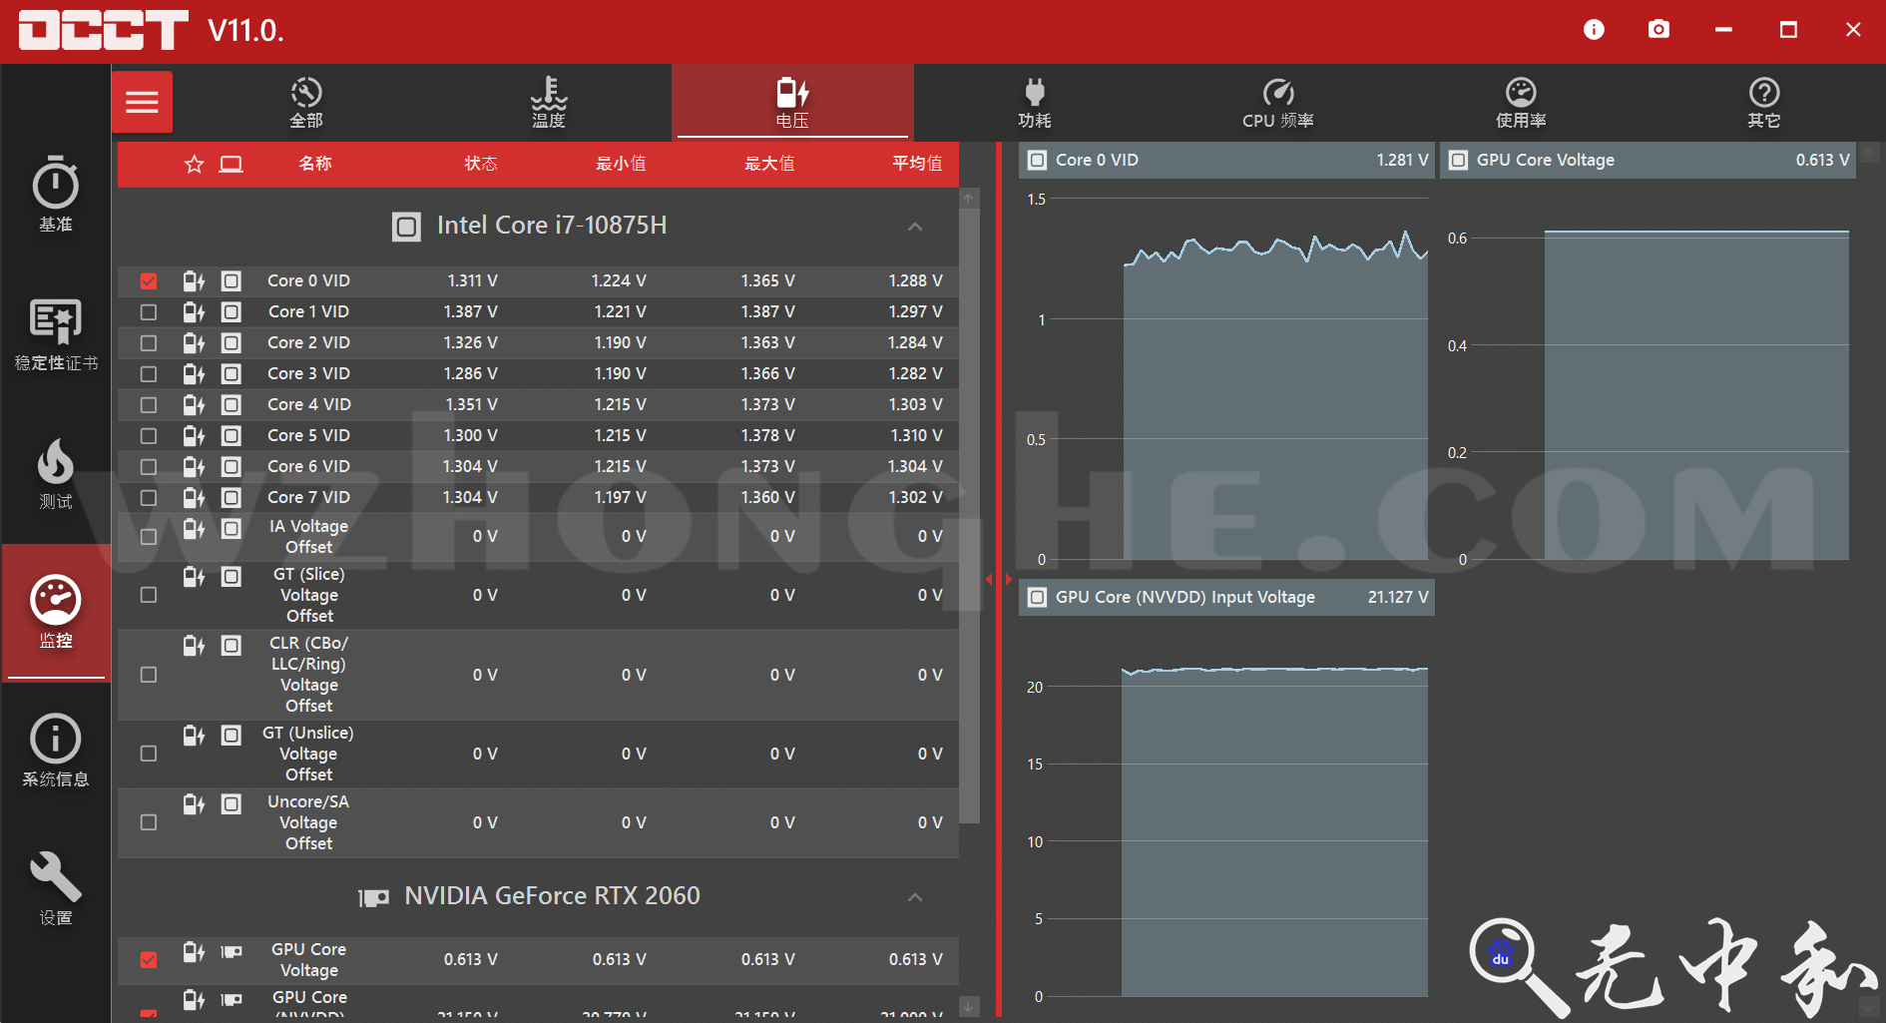1886x1023 pixels.
Task: Go to the 测试 flame test page
Action: [56, 474]
